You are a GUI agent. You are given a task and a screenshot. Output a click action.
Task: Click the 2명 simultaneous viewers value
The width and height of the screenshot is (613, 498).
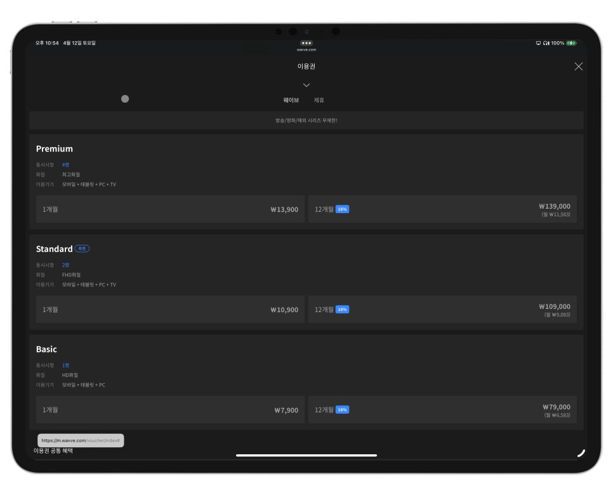[x=65, y=265]
